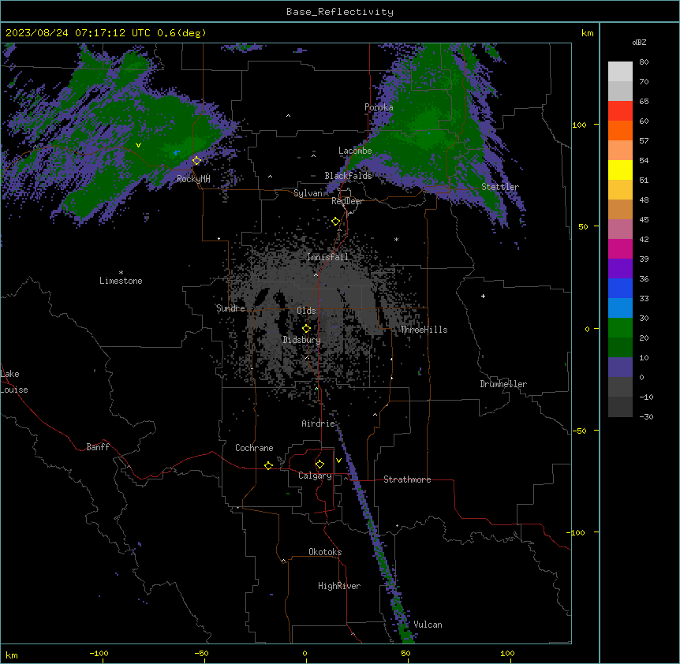
Task: Click the Stettler town label
Action: click(500, 187)
